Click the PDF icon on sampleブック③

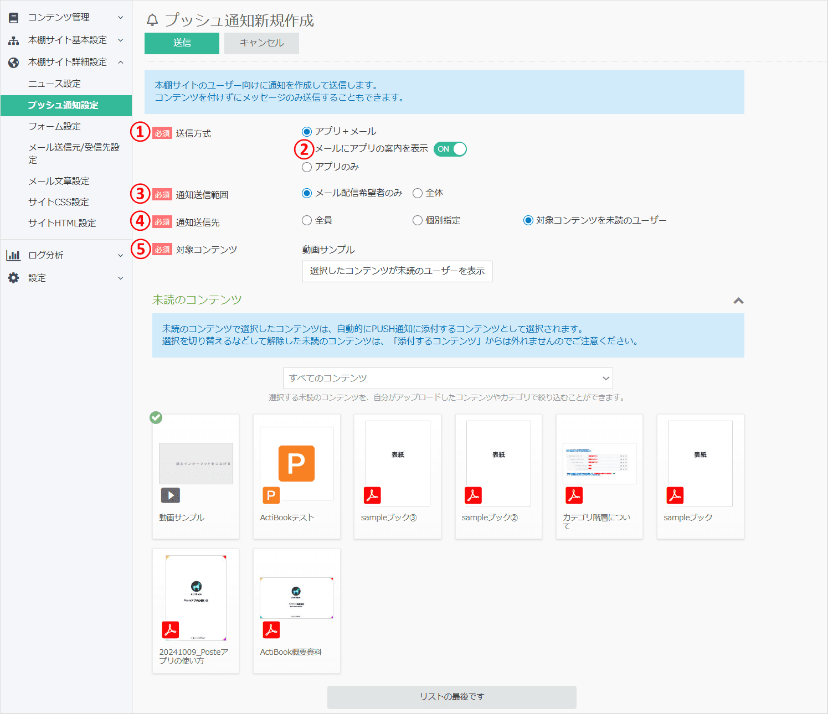[372, 495]
